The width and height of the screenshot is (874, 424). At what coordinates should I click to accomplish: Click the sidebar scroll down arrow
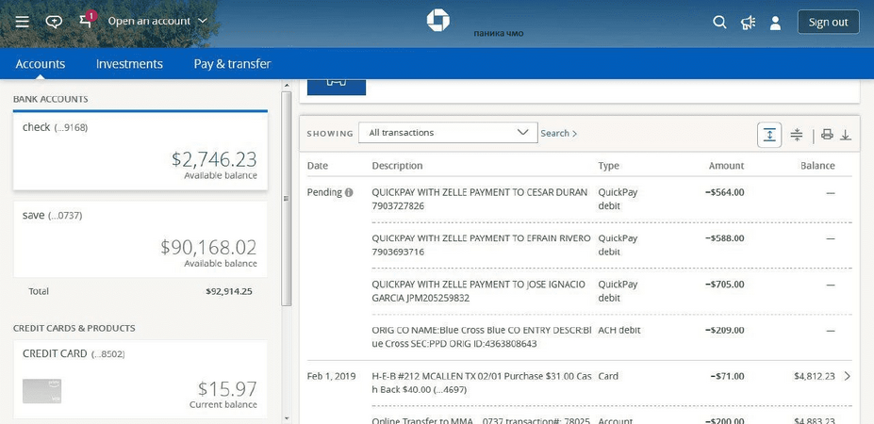coord(287,417)
